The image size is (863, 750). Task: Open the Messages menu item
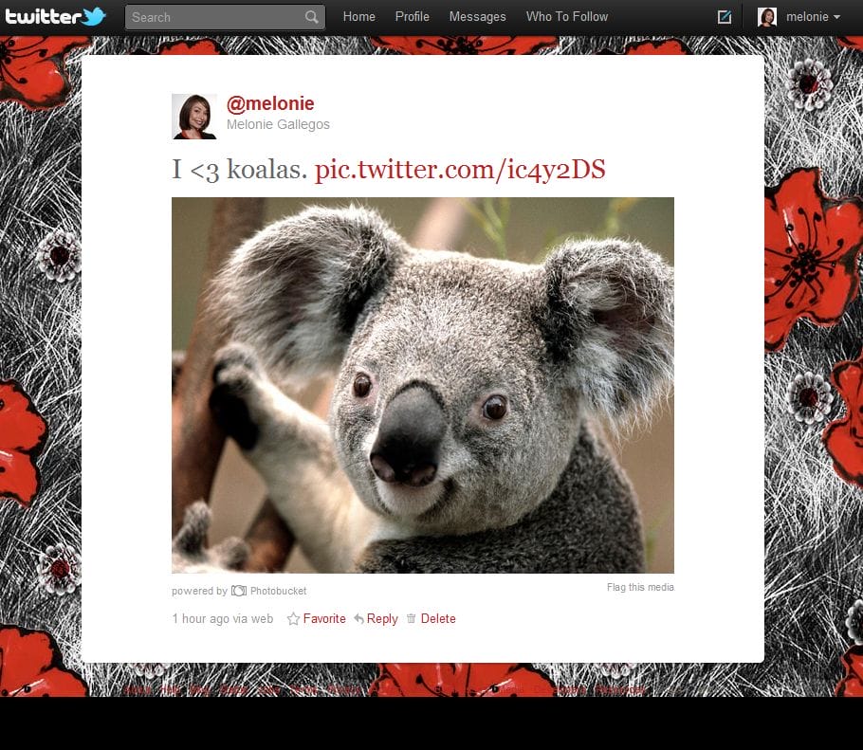click(x=477, y=16)
